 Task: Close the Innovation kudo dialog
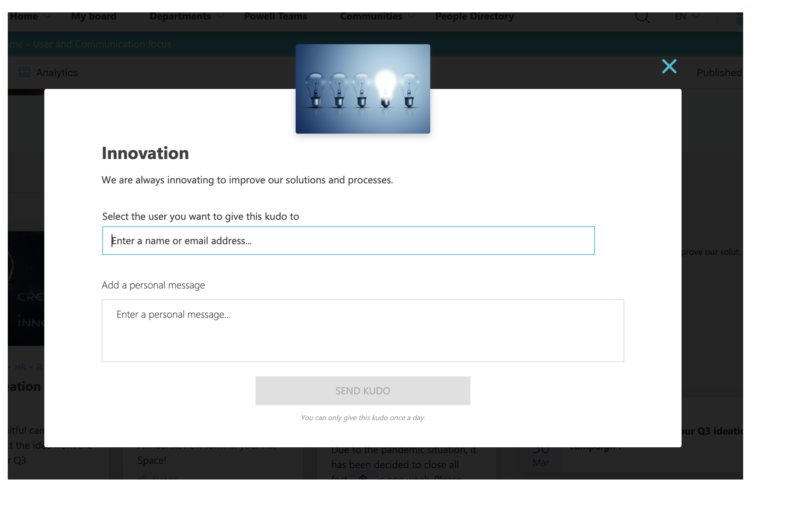tap(669, 66)
